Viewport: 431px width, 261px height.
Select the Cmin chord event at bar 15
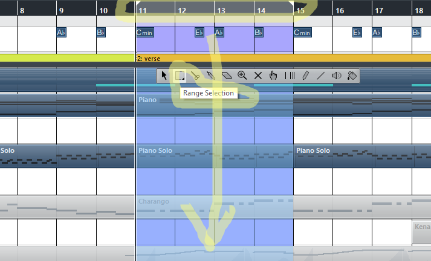[x=303, y=33]
